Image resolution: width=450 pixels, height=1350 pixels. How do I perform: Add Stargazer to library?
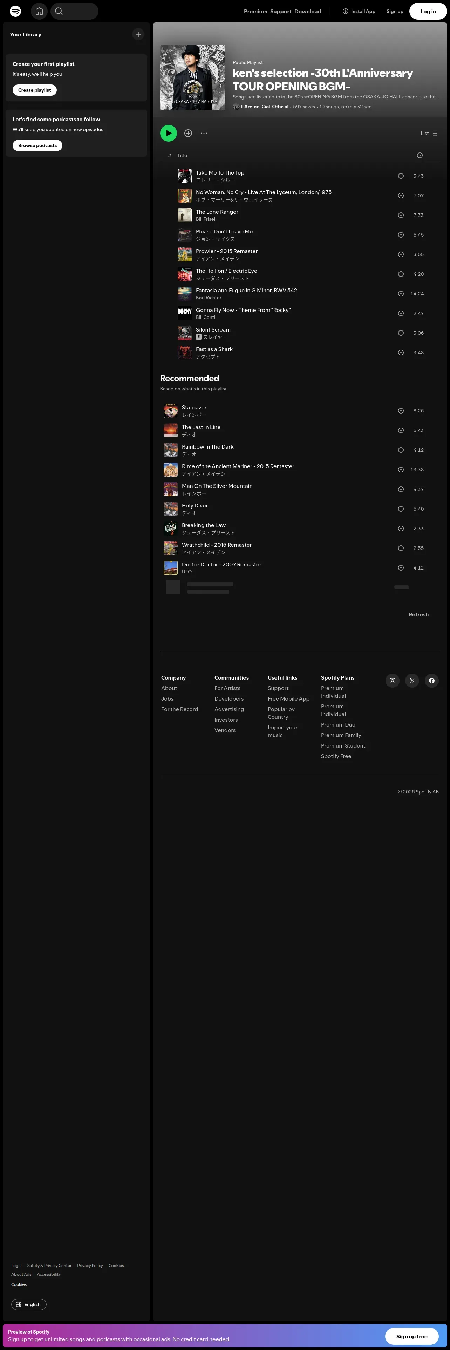pyautogui.click(x=401, y=411)
